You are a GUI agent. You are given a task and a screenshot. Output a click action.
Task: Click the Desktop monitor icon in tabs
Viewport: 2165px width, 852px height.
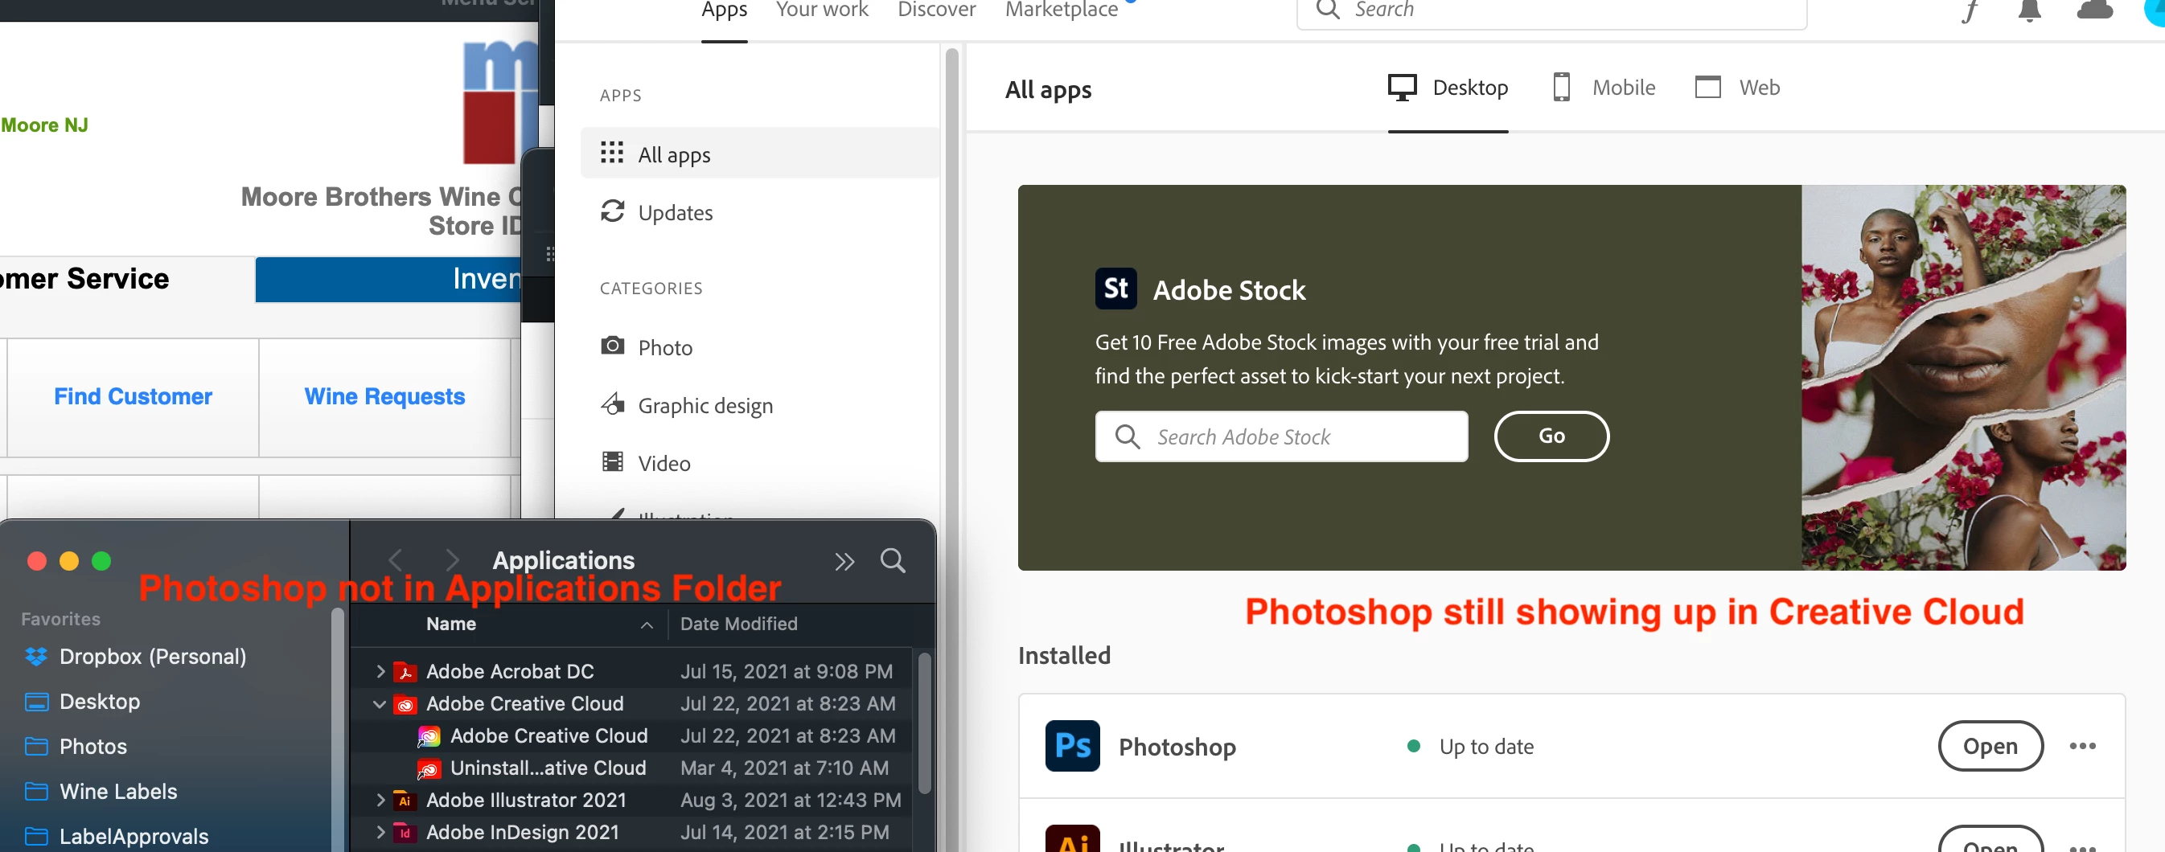click(x=1402, y=88)
